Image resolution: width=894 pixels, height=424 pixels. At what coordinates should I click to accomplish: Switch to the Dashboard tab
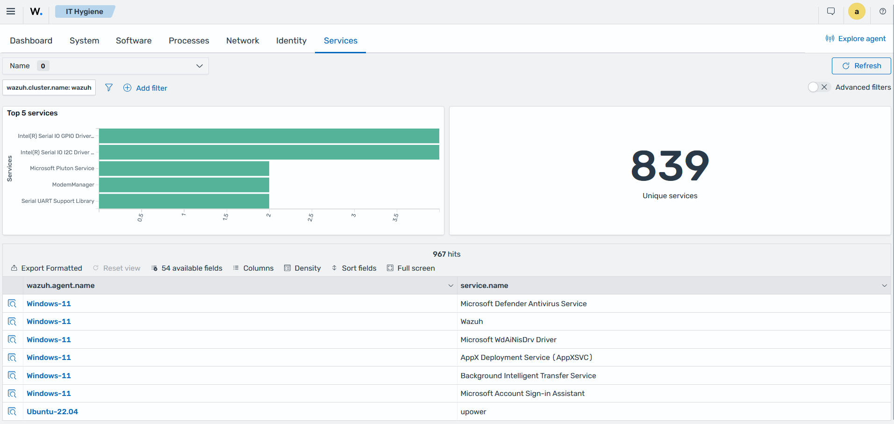click(x=31, y=41)
